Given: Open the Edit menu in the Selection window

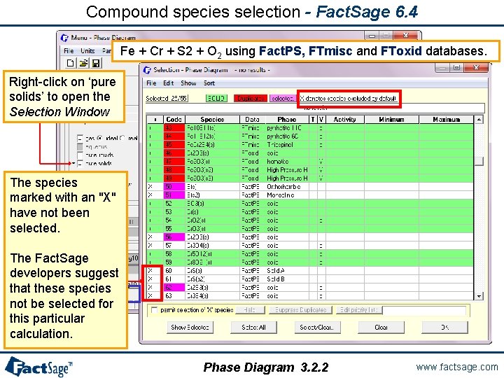Looking at the screenshot, I should 168,83.
